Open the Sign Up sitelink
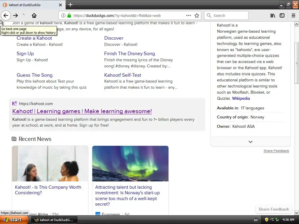 [x=25, y=54]
